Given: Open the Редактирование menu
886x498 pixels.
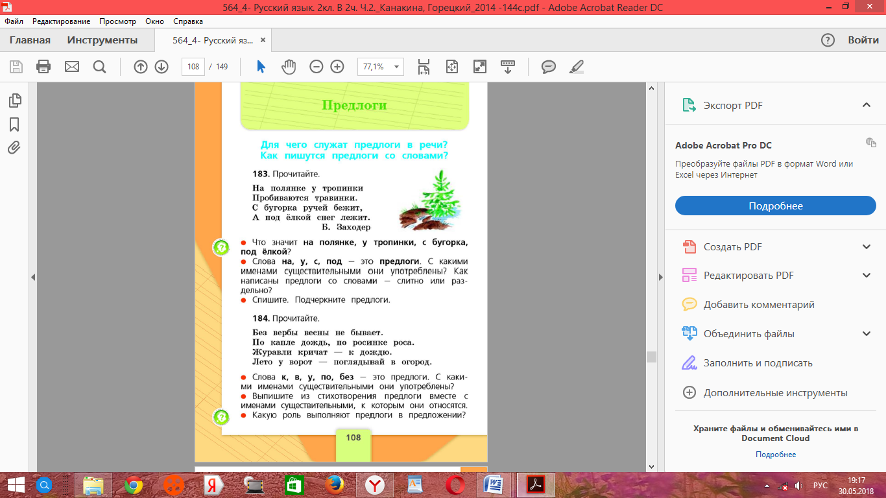Looking at the screenshot, I should [x=62, y=21].
